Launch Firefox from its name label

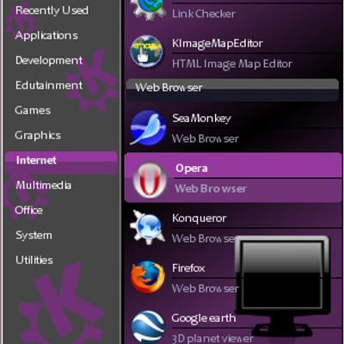tap(188, 268)
